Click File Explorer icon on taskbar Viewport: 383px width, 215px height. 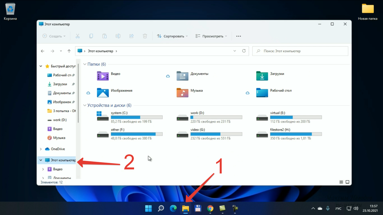185,208
